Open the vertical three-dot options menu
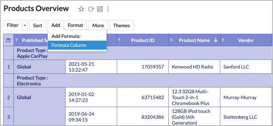Viewport: 273px width, 126px height. click(108, 9)
